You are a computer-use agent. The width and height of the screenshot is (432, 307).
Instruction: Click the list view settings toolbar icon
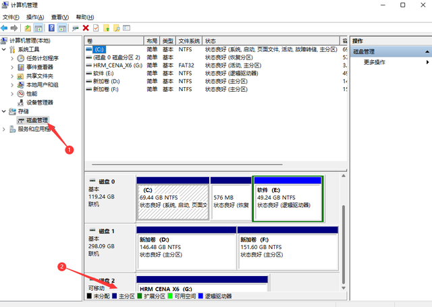126,28
